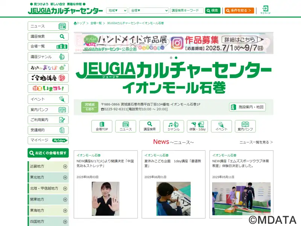The image size is (301, 226).
Task: Click the お近くの会場を探す heading
Action: coord(48,153)
